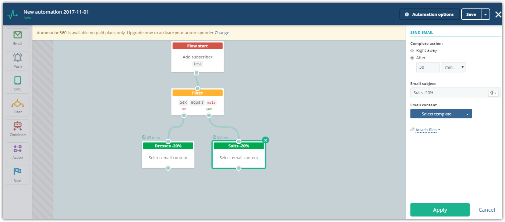This screenshot has height=222, width=505.
Task: Click the Change plan link
Action: point(222,33)
